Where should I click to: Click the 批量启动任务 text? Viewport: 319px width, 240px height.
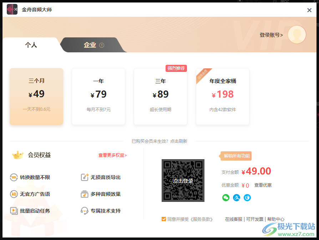click(35, 211)
